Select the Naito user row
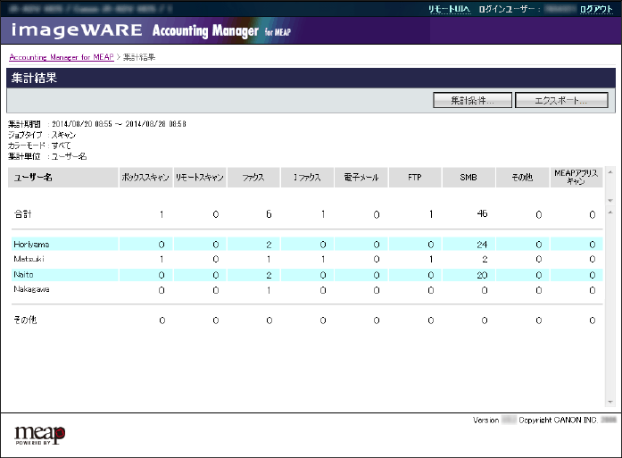Image resolution: width=622 pixels, height=458 pixels. pyautogui.click(x=23, y=275)
